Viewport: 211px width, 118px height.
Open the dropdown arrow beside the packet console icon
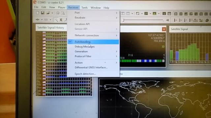point(132,13)
